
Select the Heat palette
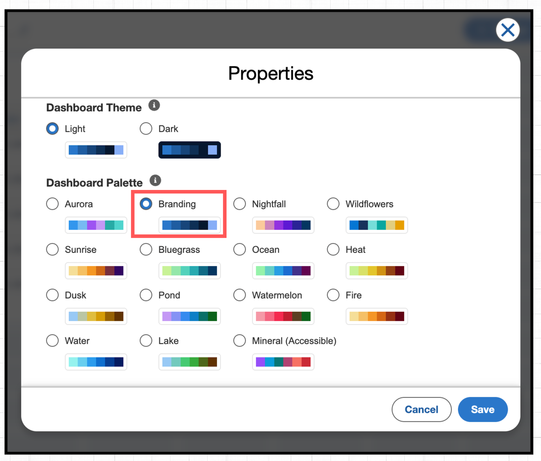click(x=333, y=249)
